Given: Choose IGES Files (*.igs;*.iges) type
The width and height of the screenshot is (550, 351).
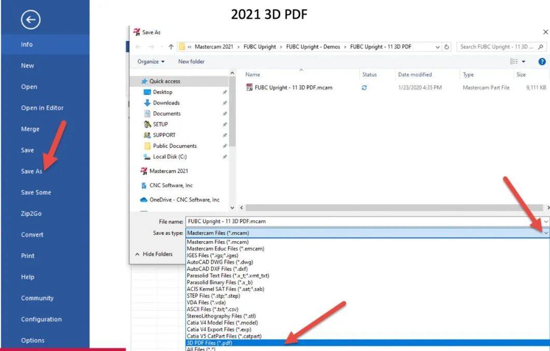Looking at the screenshot, I should tap(213, 255).
